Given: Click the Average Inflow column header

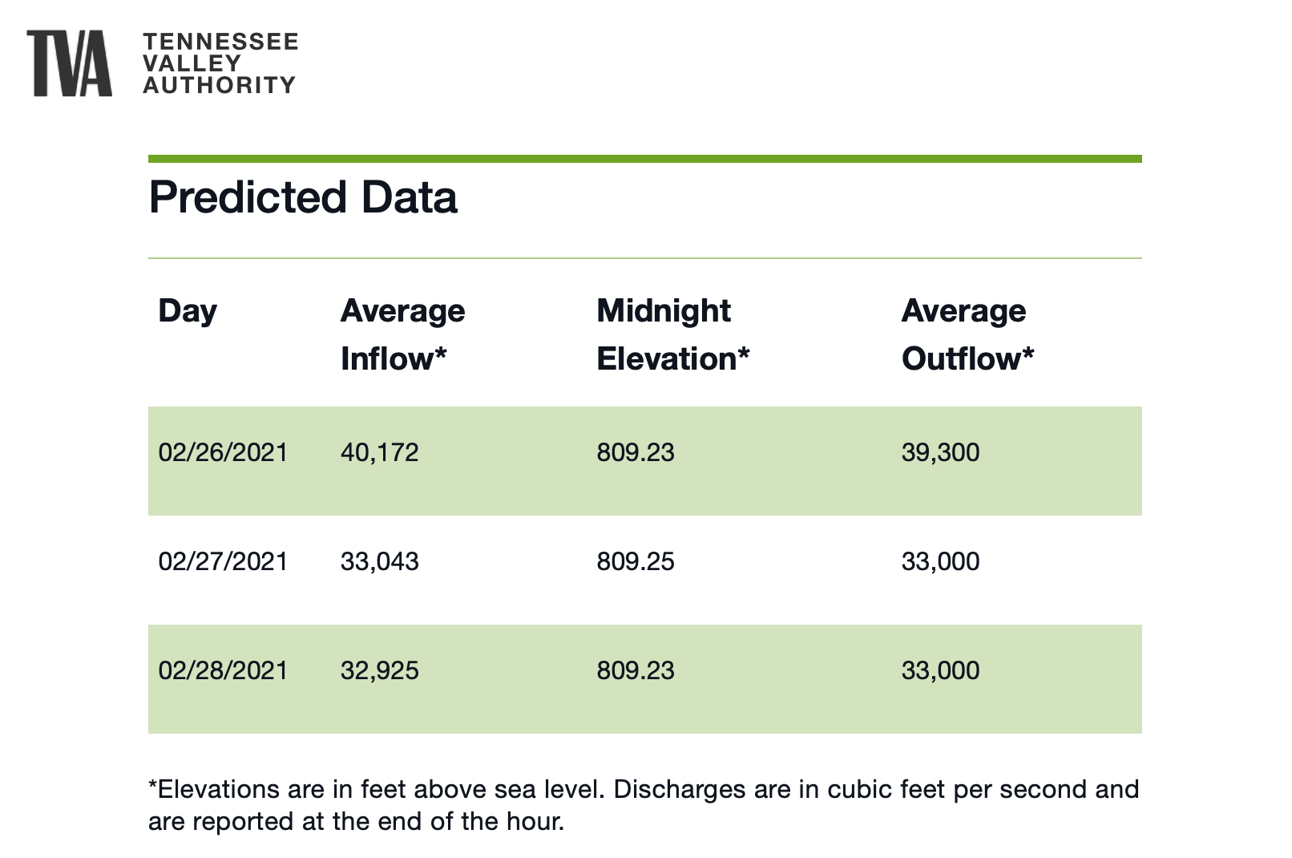Looking at the screenshot, I should click(402, 334).
